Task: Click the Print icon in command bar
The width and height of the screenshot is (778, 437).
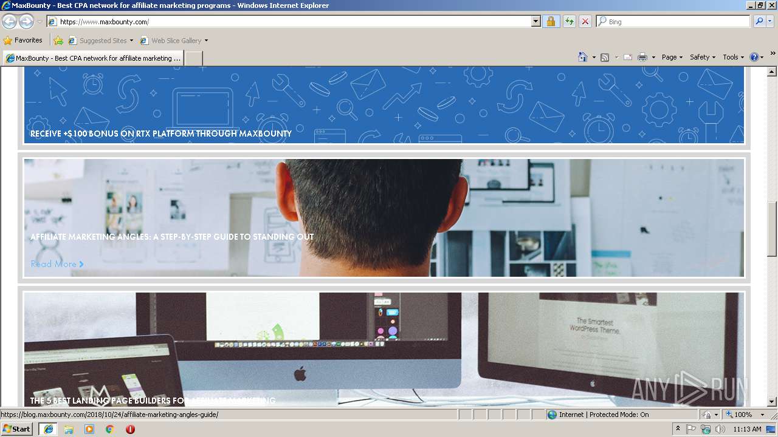Action: (642, 57)
